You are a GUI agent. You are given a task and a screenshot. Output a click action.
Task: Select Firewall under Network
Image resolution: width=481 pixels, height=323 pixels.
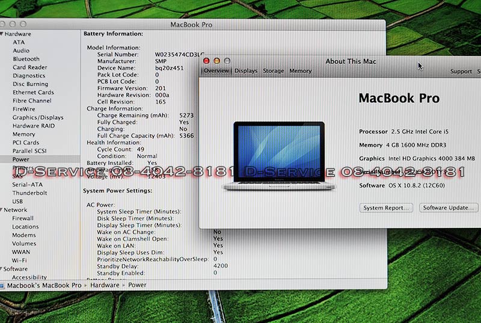(x=23, y=218)
